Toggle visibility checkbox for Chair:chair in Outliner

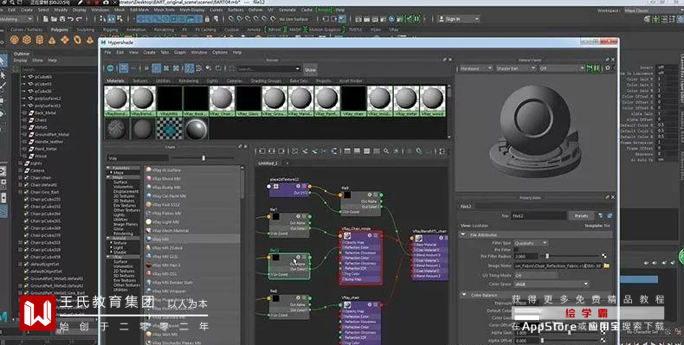tap(26, 178)
